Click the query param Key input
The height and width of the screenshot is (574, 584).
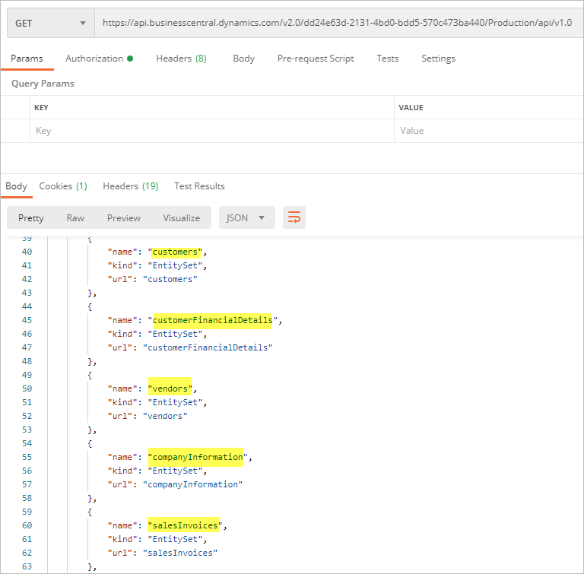[212, 131]
